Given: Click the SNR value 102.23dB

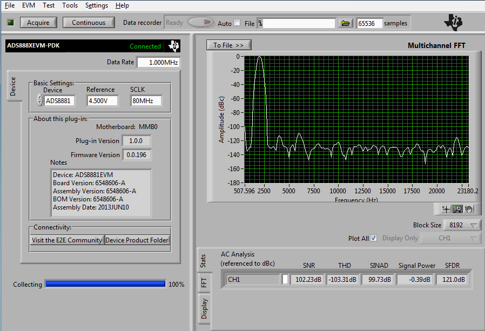Looking at the screenshot, I should (308, 279).
